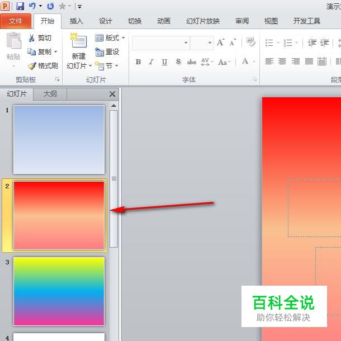Switch to the 切换 (Transitions) tab

pos(135,21)
